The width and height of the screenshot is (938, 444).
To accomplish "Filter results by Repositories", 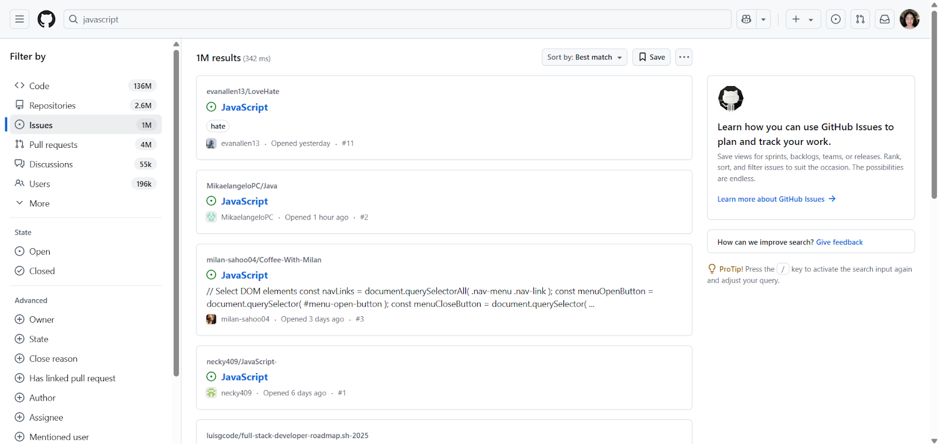I will (86, 106).
